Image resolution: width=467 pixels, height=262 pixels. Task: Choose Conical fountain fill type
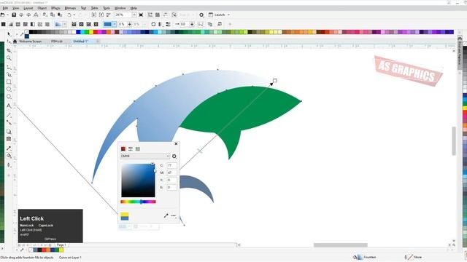click(x=88, y=24)
